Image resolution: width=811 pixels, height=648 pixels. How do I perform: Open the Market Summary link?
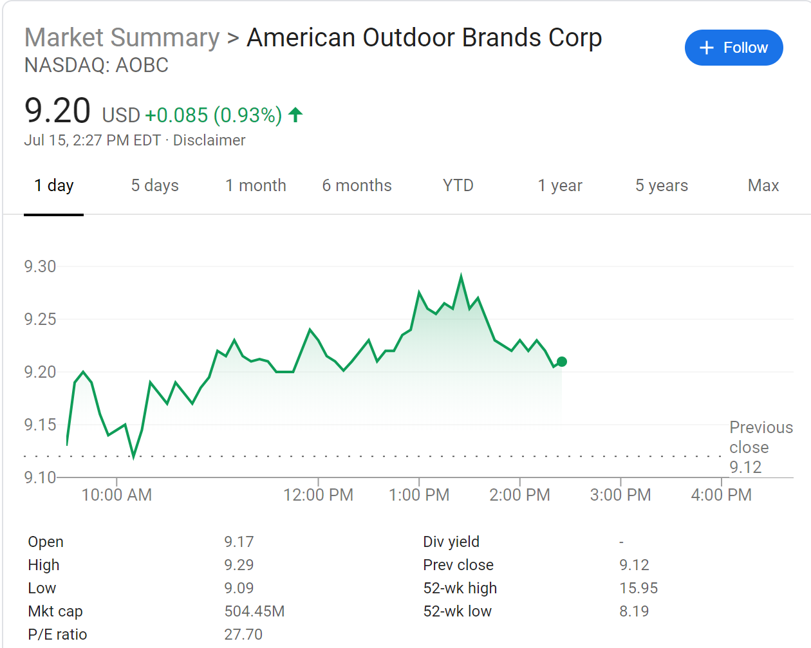pos(122,38)
